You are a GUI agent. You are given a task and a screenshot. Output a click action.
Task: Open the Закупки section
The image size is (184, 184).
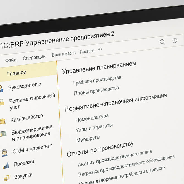tap(23, 176)
